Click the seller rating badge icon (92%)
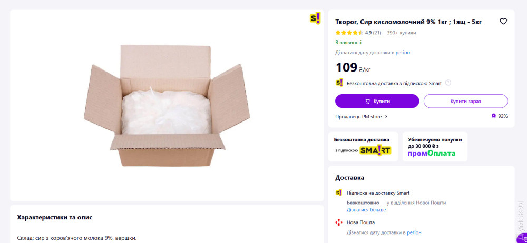Image resolution: width=527 pixels, height=243 pixels. [x=494, y=116]
